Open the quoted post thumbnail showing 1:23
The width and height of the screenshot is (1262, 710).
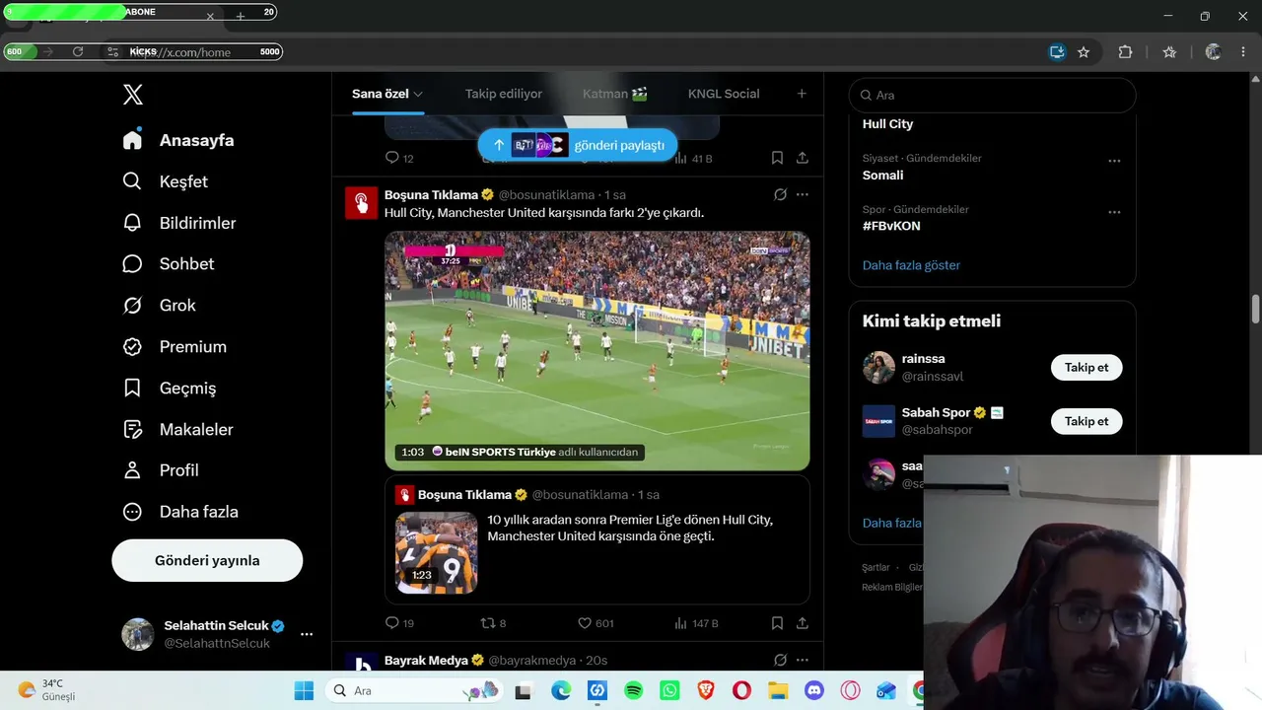(437, 552)
